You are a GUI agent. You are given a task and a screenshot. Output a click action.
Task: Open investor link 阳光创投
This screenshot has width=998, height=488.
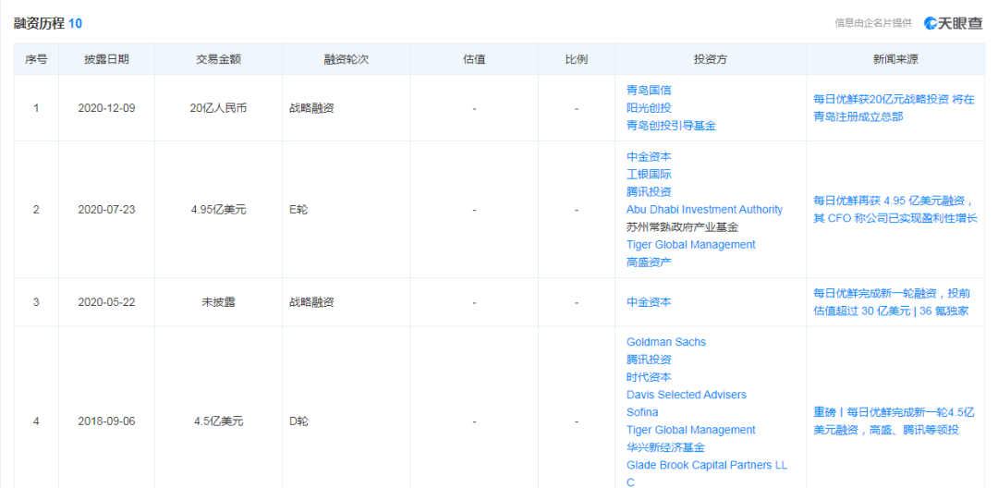click(x=649, y=108)
